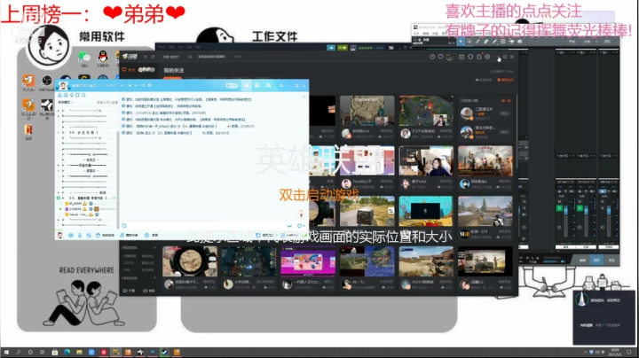Open speaking mode dropdown in YY panel
Screen dimensions: 639x358
tap(66, 102)
